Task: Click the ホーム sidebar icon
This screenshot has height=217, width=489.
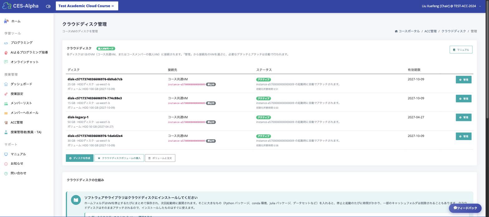Action: 6,21
